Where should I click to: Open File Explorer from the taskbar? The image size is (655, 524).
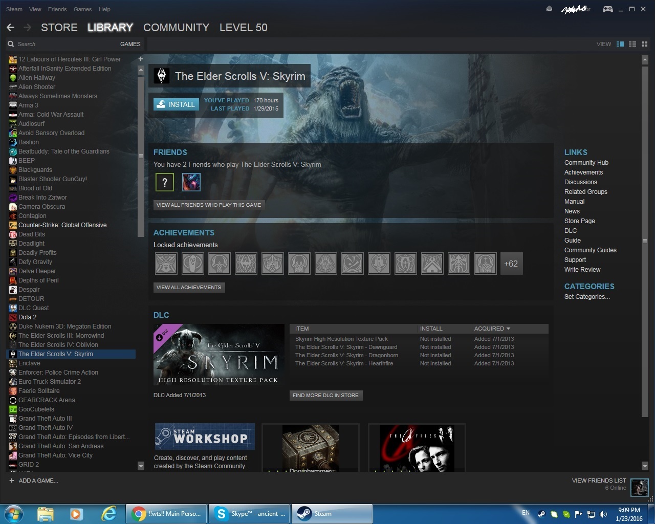(x=46, y=513)
